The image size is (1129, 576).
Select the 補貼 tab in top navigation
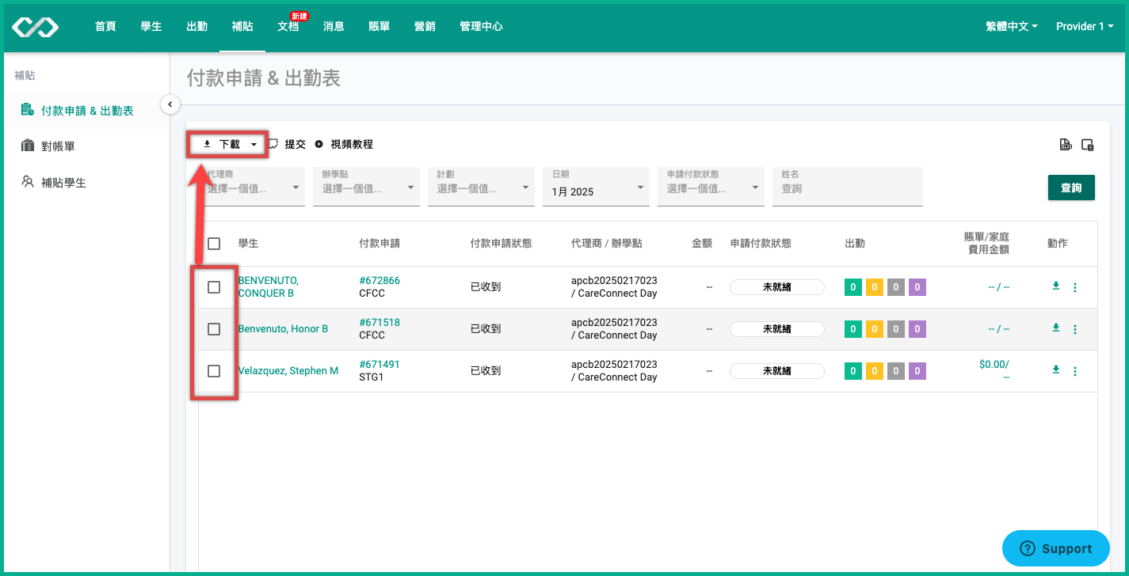(x=242, y=26)
